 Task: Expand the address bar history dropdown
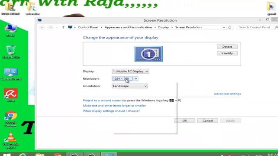pos(224,27)
